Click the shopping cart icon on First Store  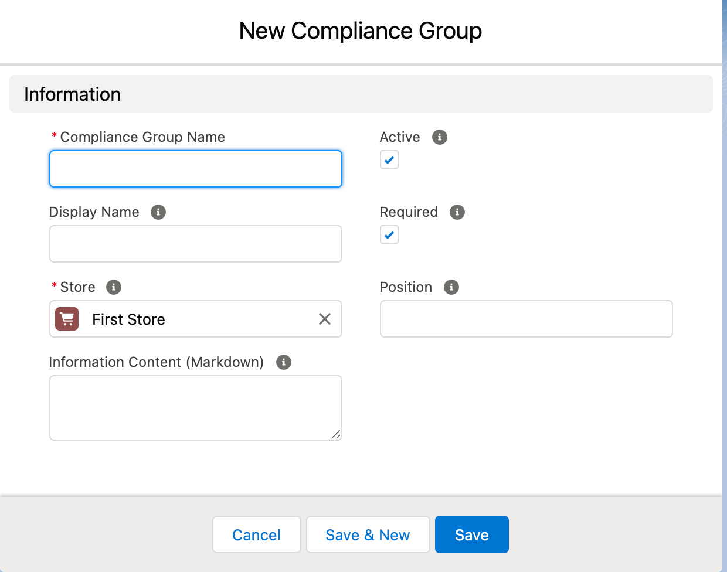(x=66, y=319)
